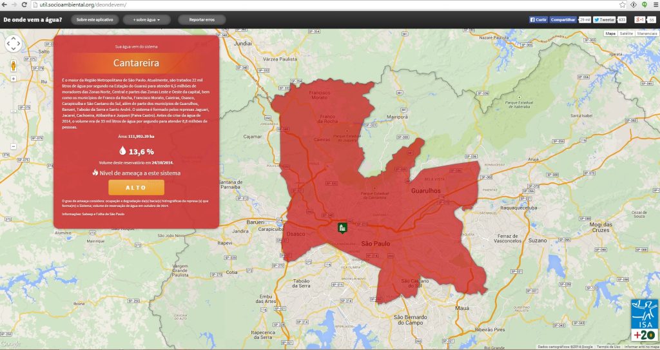Open the diamond-shaped extension icon
This screenshot has width=660, height=350.
[634, 5]
